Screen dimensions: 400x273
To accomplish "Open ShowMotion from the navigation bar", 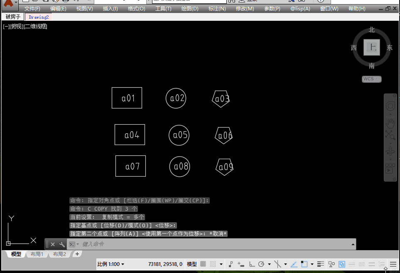I will 390,169.
